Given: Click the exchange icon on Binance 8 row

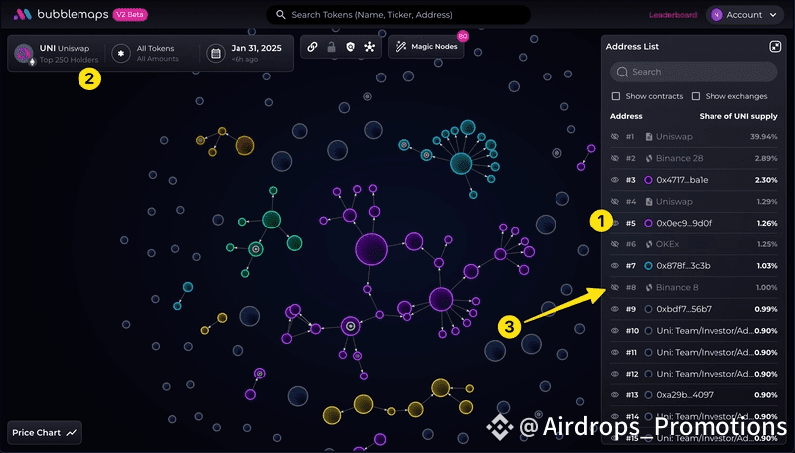Looking at the screenshot, I should pos(649,287).
